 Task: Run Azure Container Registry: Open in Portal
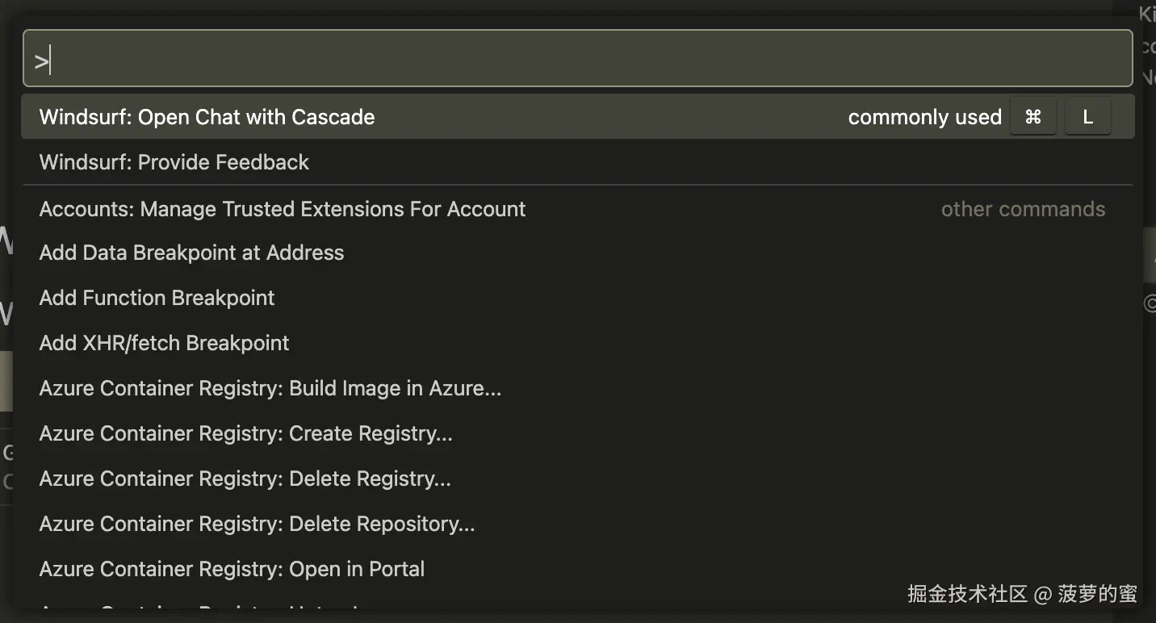(x=232, y=569)
